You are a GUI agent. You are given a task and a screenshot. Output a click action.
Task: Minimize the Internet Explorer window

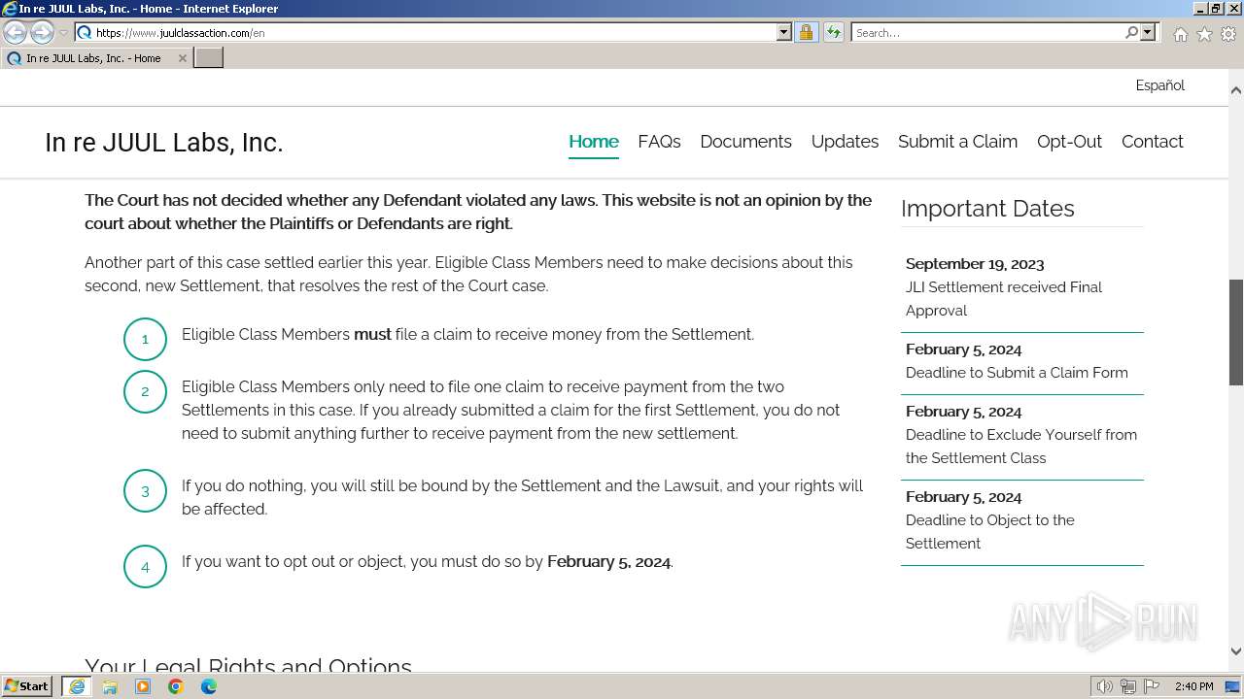click(1200, 8)
